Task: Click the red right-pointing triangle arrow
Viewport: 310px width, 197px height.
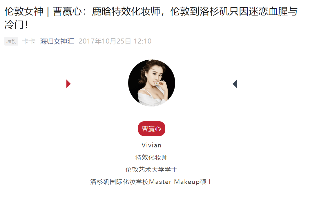Action: [68, 84]
